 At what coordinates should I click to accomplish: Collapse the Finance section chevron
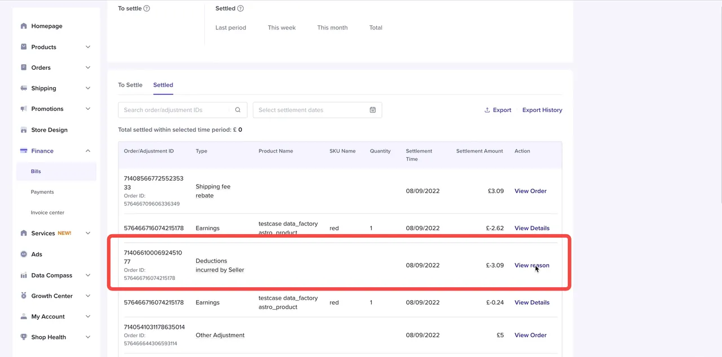[88, 151]
